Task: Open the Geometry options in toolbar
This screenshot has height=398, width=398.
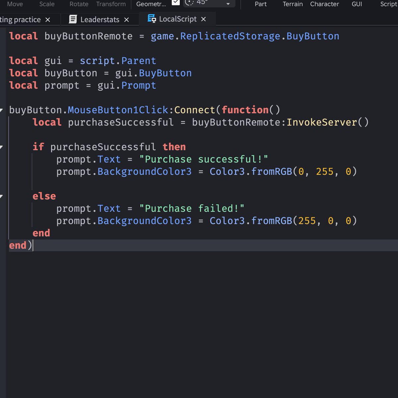Action: tap(151, 4)
